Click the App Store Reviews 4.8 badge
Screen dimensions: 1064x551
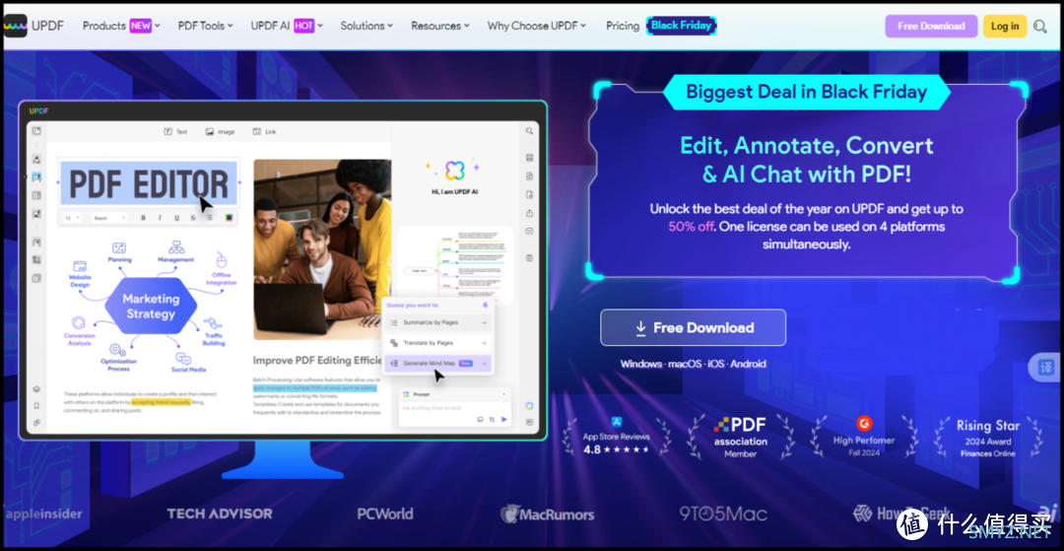coord(616,437)
